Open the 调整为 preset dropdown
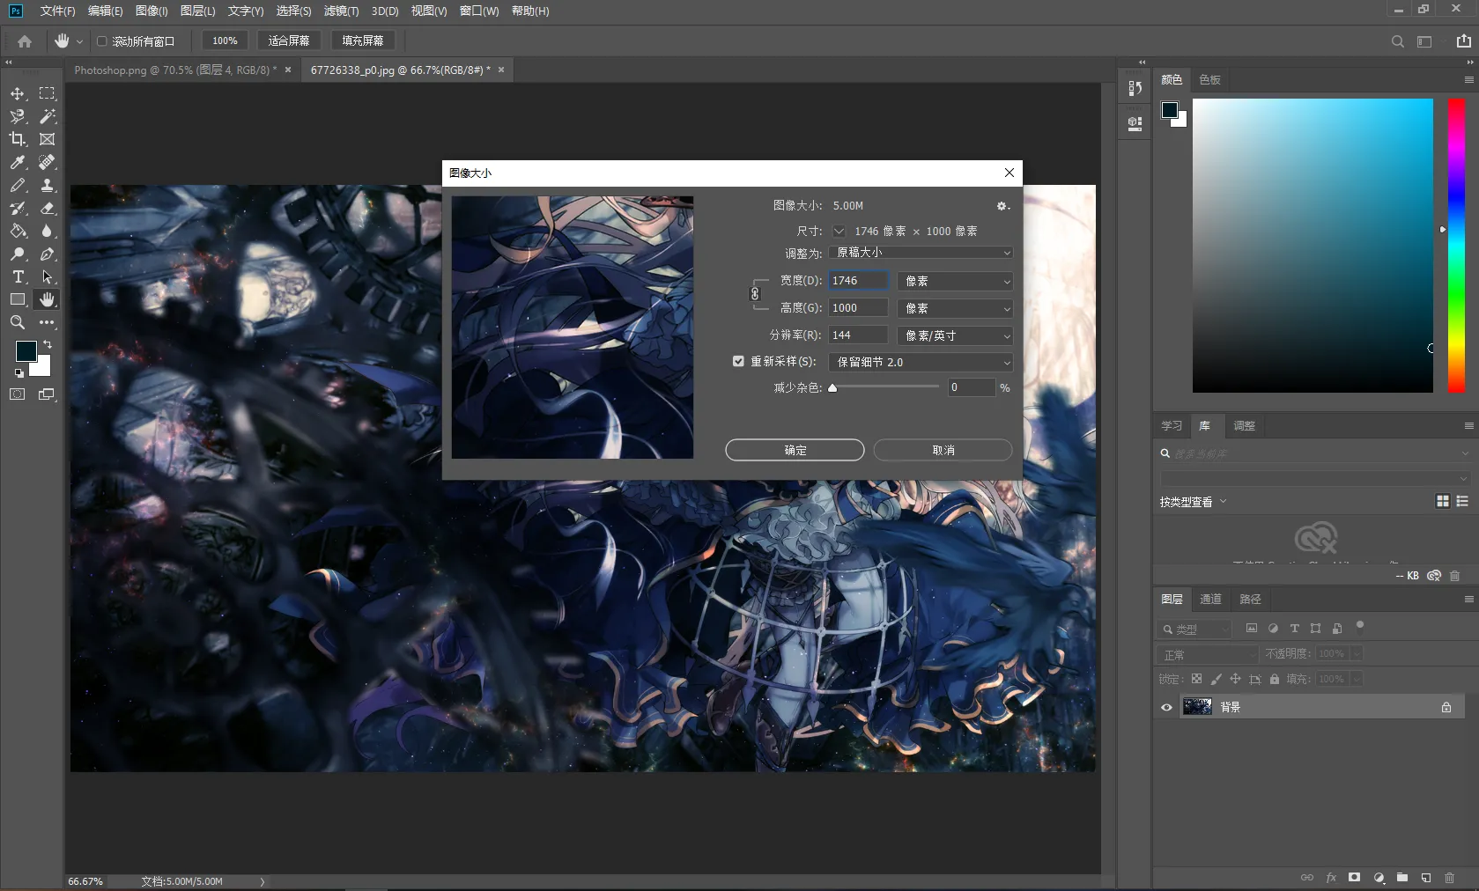Viewport: 1479px width, 891px height. 921,253
